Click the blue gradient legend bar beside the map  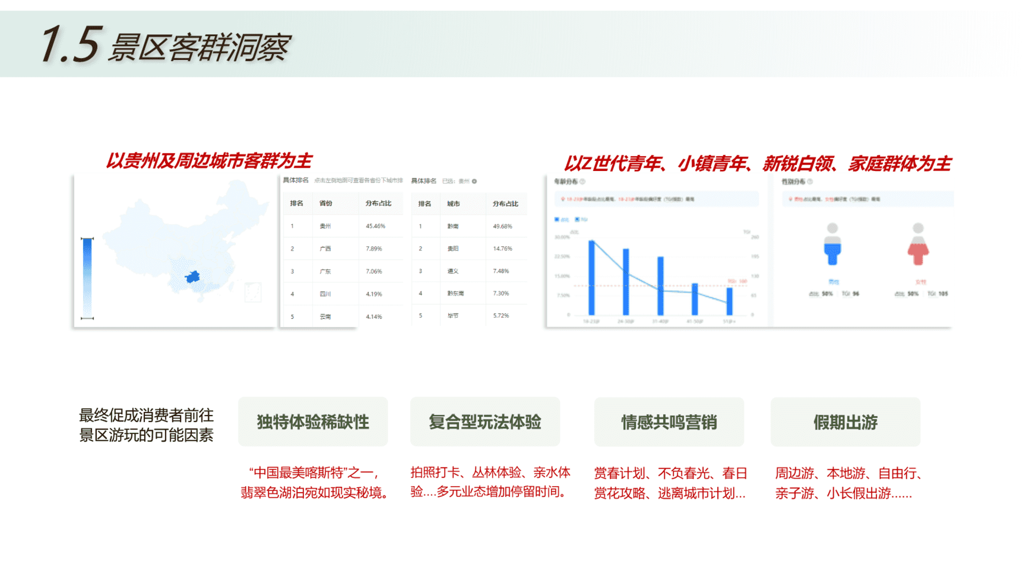click(x=87, y=278)
